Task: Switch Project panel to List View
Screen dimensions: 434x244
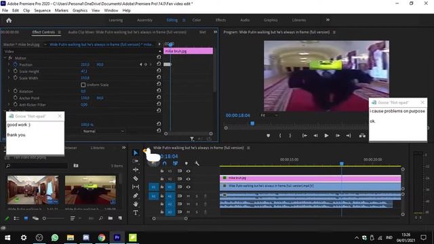Action: click(16, 218)
